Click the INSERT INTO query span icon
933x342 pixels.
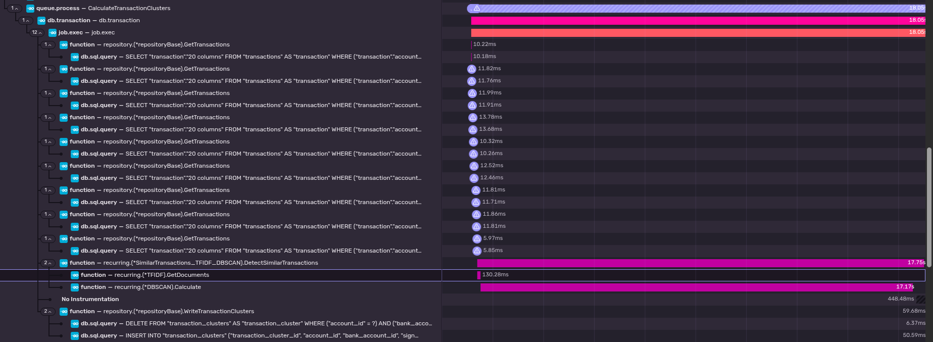tap(75, 336)
